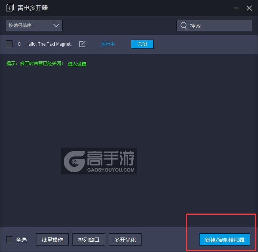Open the 多开优化 multi-instance optimization button

coord(125,239)
